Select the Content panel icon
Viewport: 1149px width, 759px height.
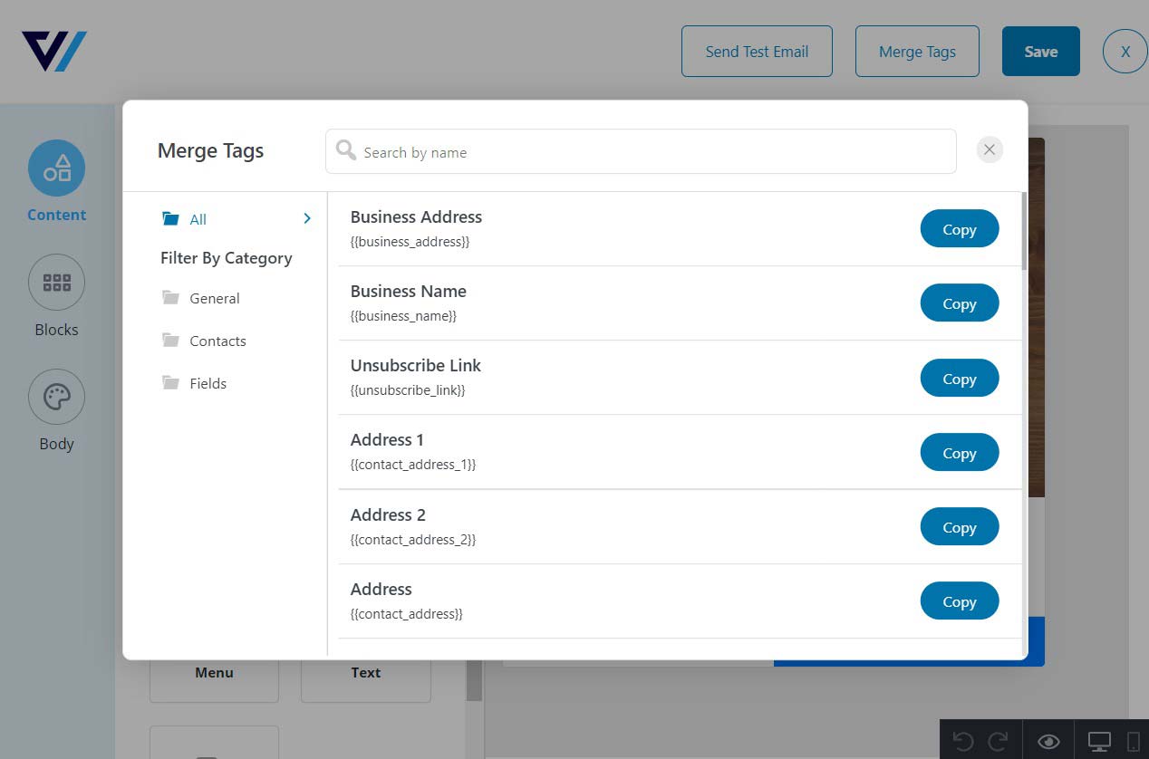coord(56,168)
